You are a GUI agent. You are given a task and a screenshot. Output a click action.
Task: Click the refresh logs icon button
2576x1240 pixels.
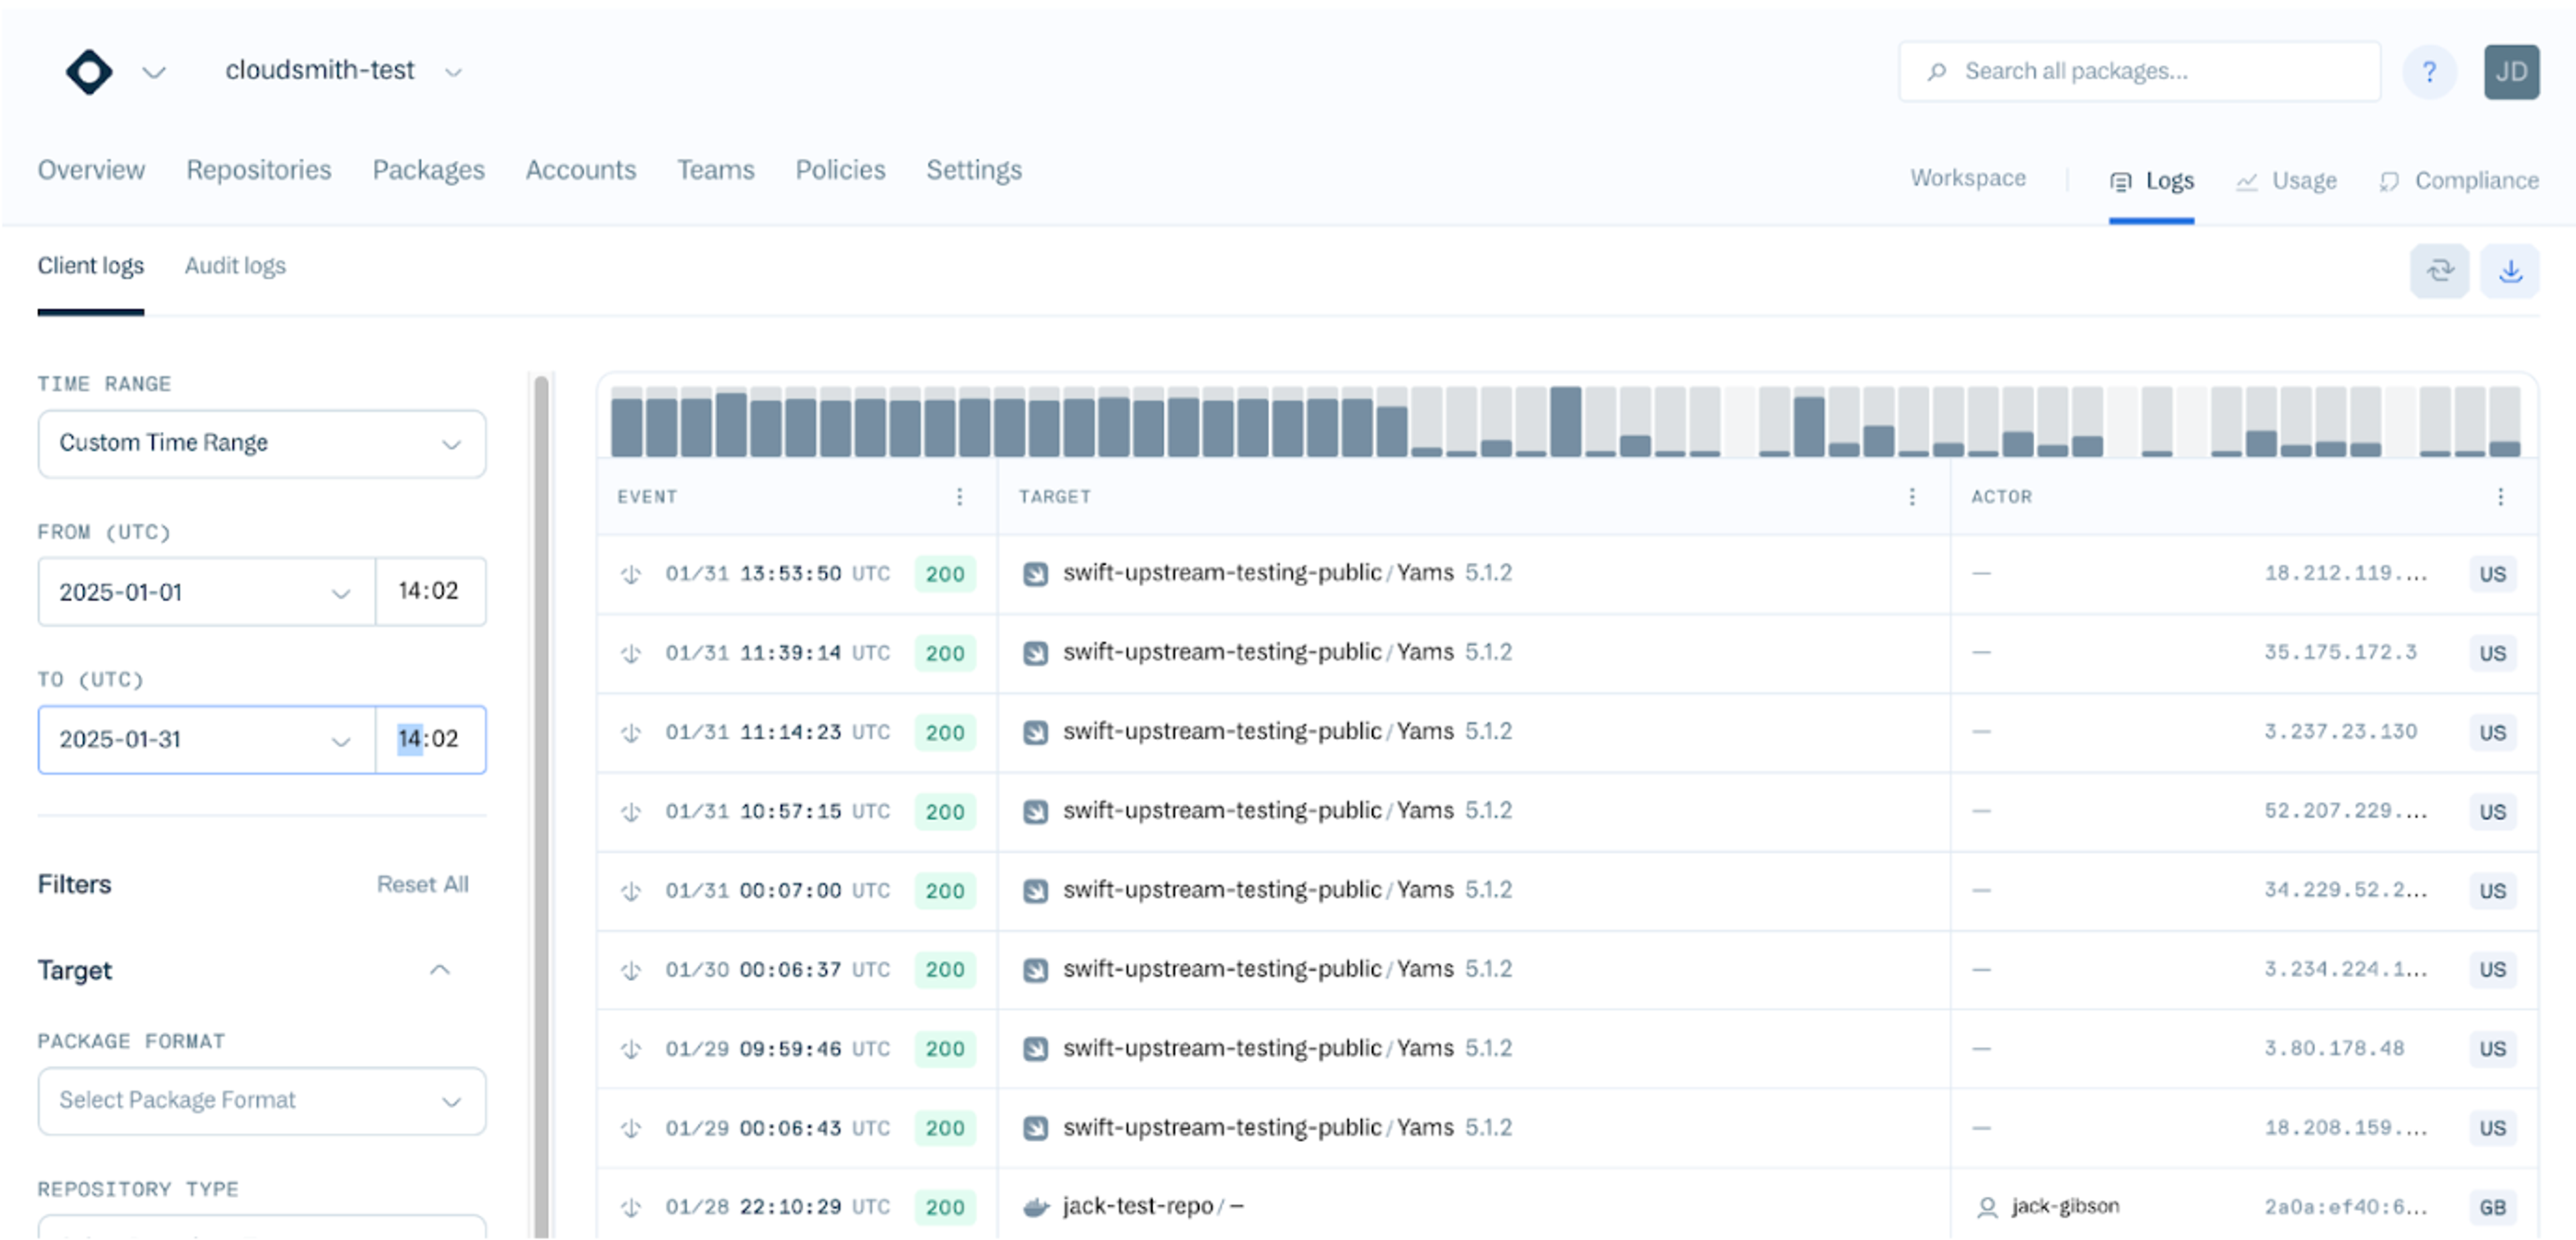tap(2439, 271)
